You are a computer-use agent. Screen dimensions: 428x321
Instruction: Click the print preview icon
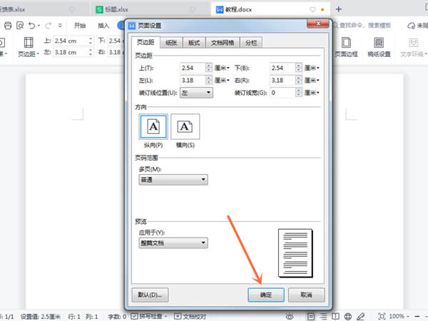pos(20,26)
